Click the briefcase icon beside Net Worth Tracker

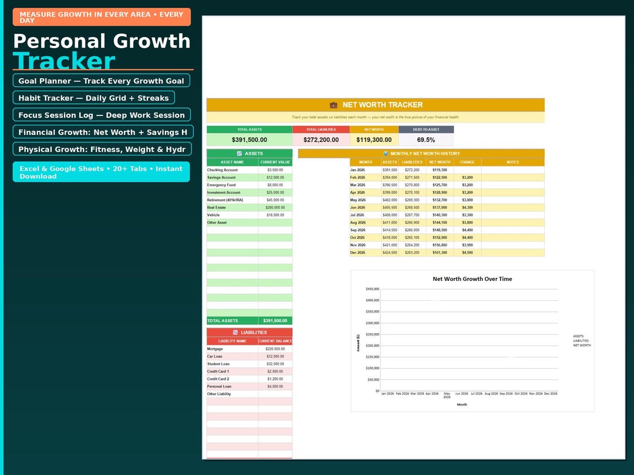tap(333, 105)
